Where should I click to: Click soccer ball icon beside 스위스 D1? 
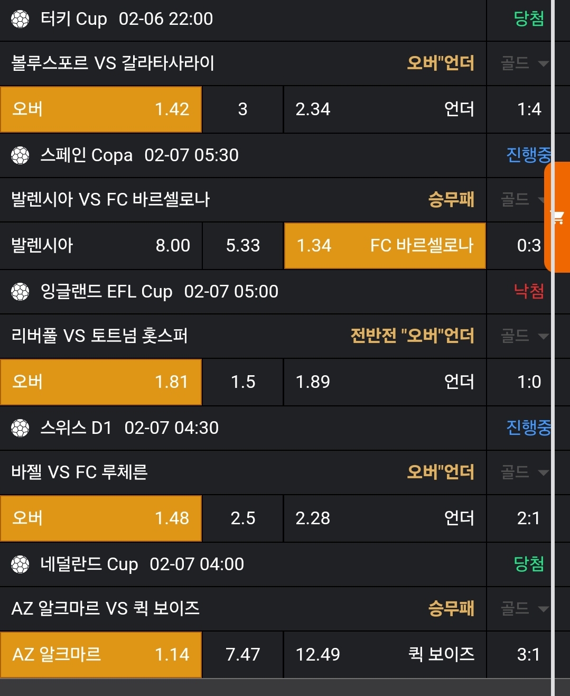click(20, 428)
